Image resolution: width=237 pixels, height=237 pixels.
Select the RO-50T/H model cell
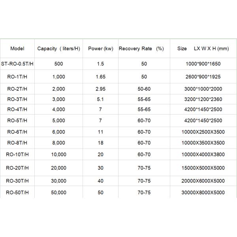pos(17,192)
